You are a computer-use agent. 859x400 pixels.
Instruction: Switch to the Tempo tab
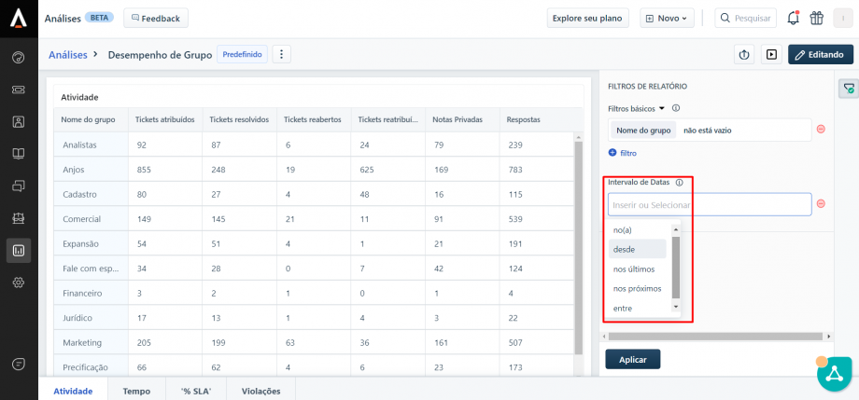(136, 391)
